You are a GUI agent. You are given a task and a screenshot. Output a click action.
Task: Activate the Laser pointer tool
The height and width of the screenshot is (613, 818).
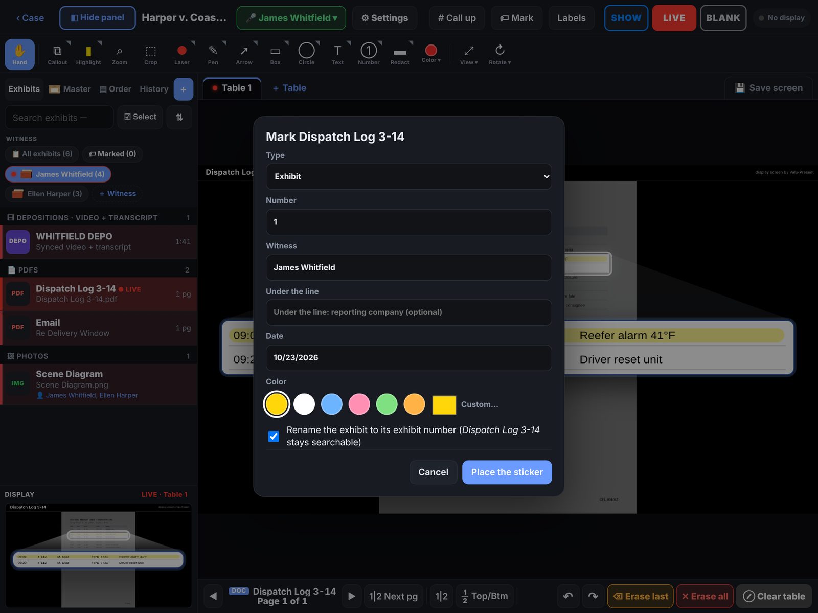pos(182,54)
